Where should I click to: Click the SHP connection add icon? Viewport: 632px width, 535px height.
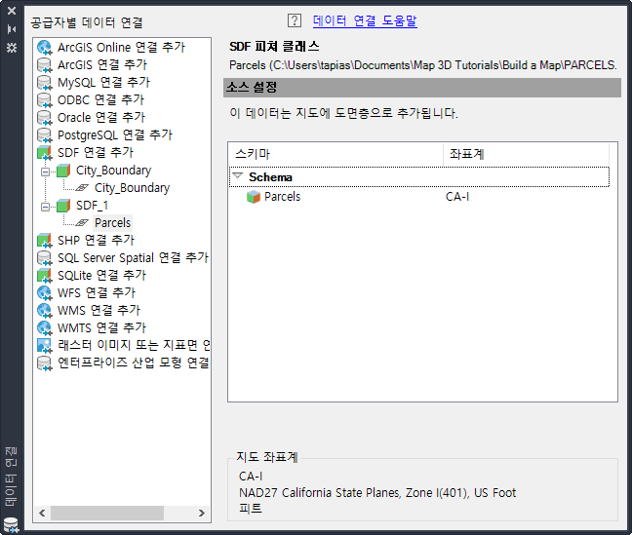[44, 241]
